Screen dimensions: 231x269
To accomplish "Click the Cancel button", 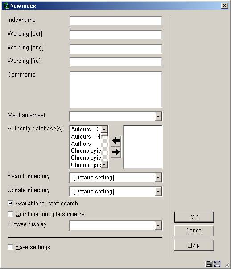I will pos(194,231).
